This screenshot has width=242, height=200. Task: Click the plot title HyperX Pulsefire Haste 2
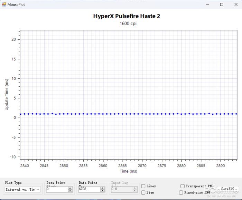[127, 16]
